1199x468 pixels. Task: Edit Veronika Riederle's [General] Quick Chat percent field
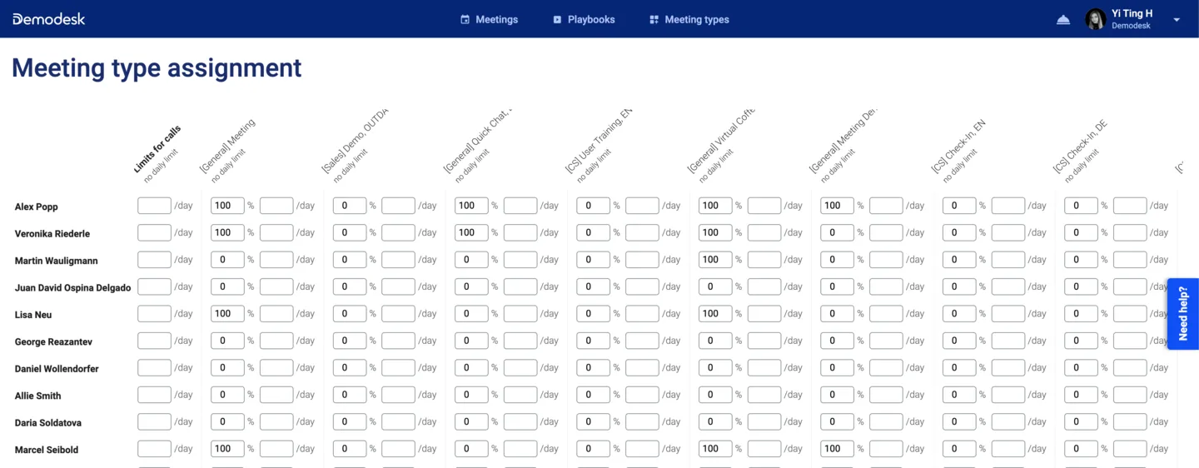click(471, 232)
